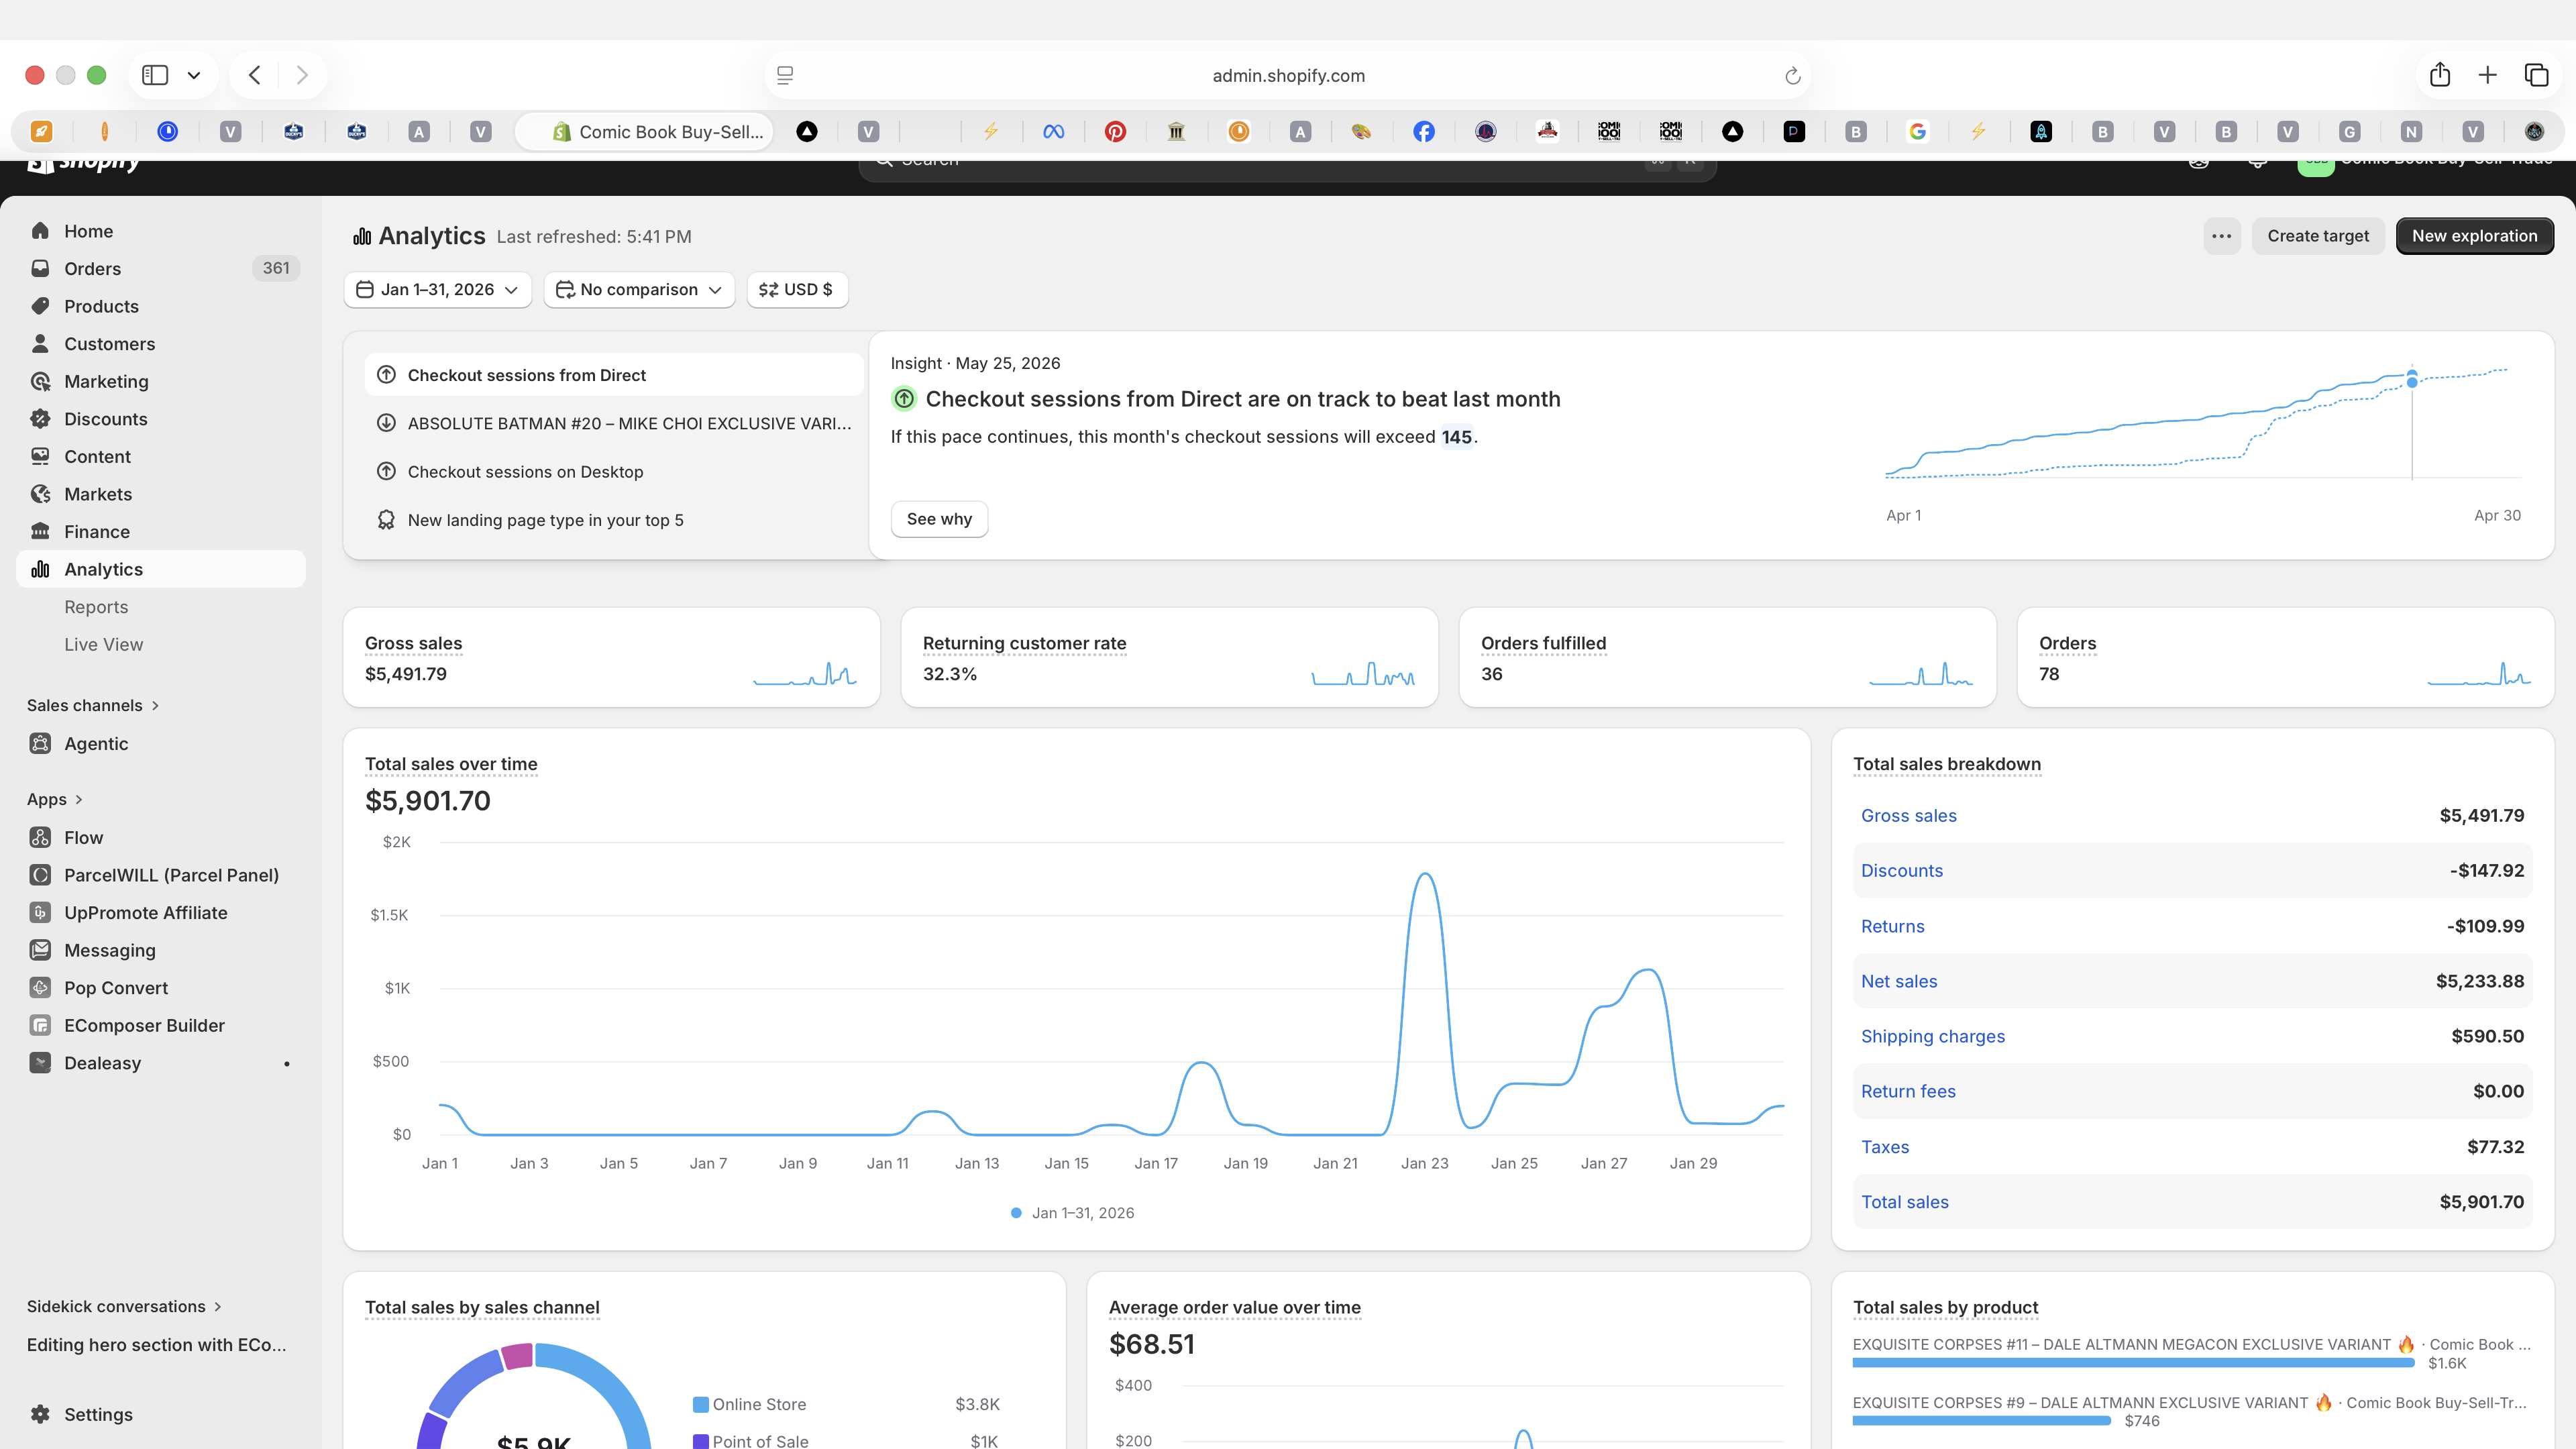Open the Finance bank icon
Viewport: 2576px width, 1449px height.
click(40, 531)
